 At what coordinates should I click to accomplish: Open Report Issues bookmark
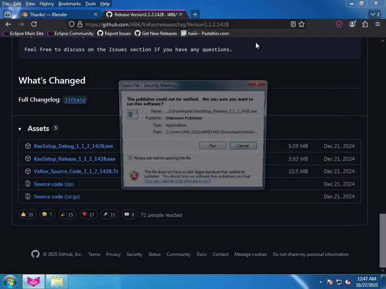coord(114,33)
